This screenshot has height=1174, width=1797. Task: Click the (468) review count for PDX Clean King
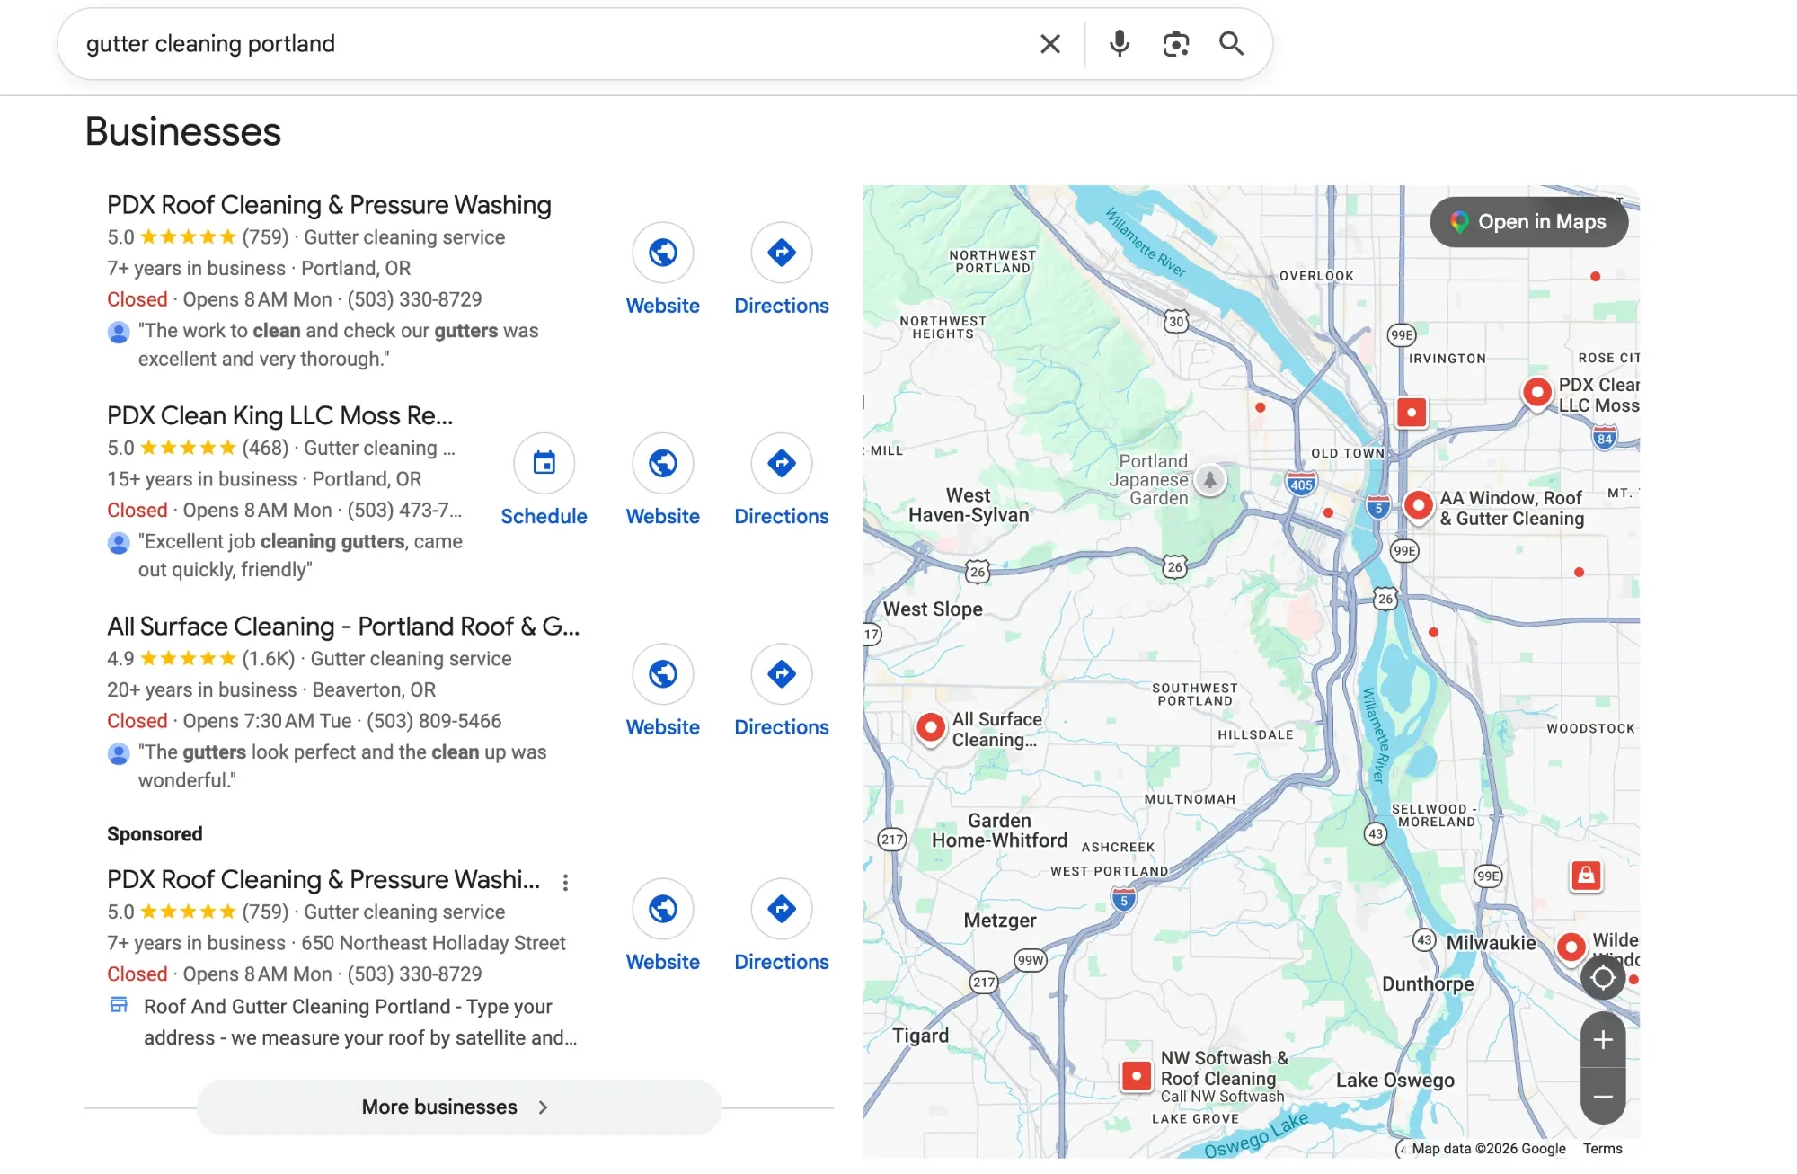point(265,448)
